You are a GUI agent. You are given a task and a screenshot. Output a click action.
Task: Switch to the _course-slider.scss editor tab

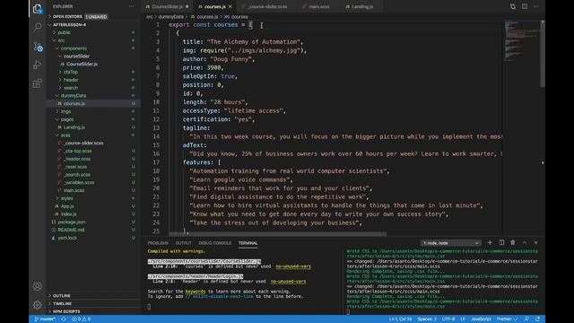(267, 6)
